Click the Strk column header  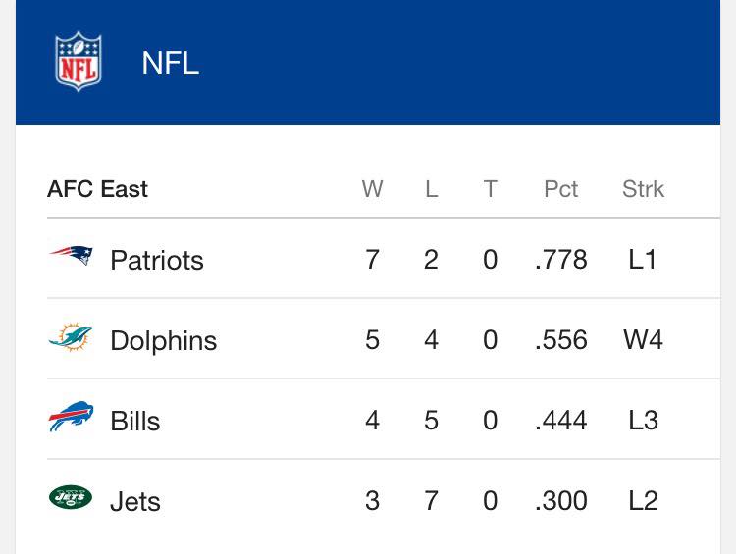[643, 189]
